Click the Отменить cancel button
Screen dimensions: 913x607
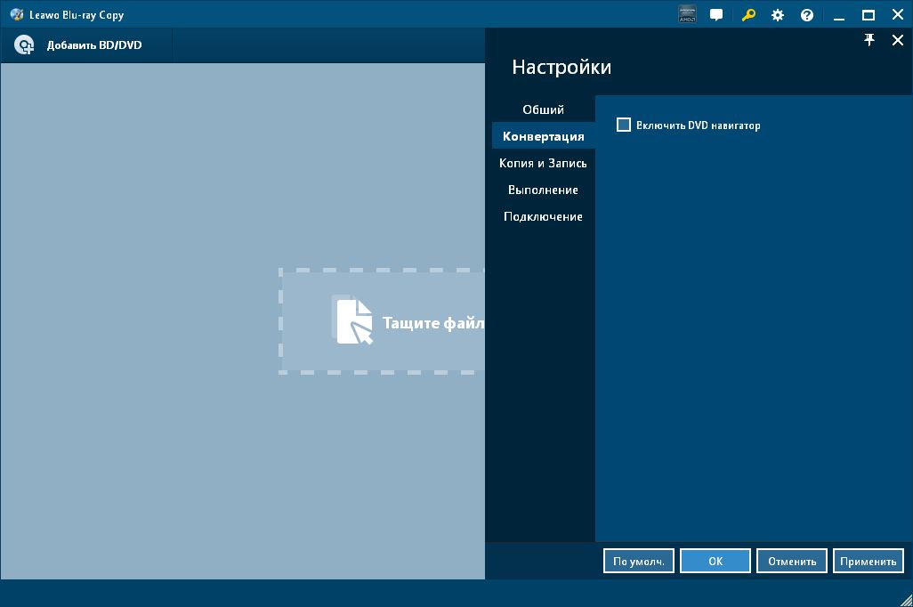point(792,561)
